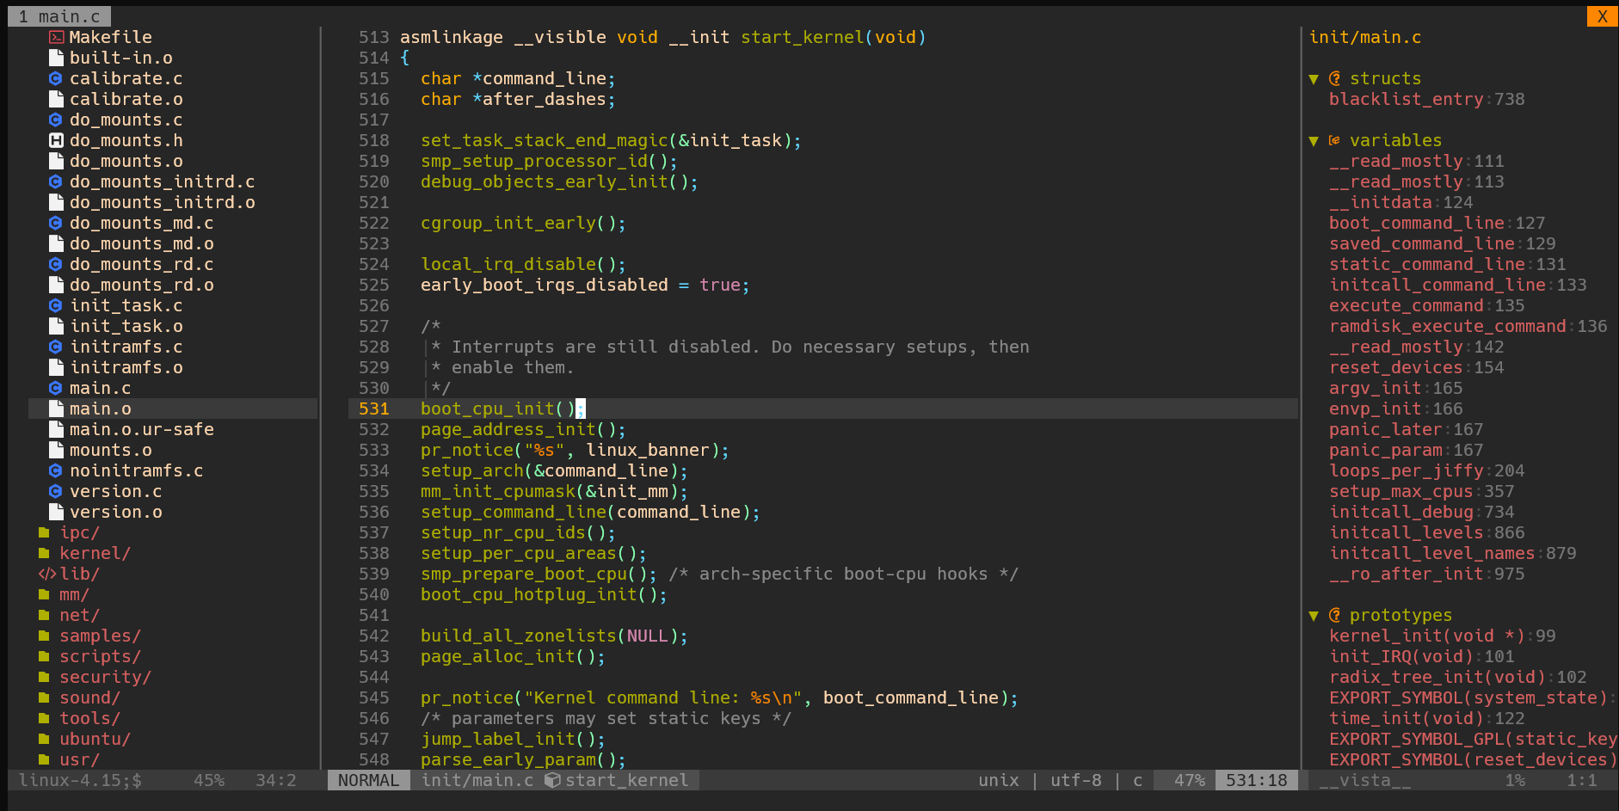The image size is (1619, 811).
Task: Open do_mounts_initrd.c in the file tree
Action: 162,181
